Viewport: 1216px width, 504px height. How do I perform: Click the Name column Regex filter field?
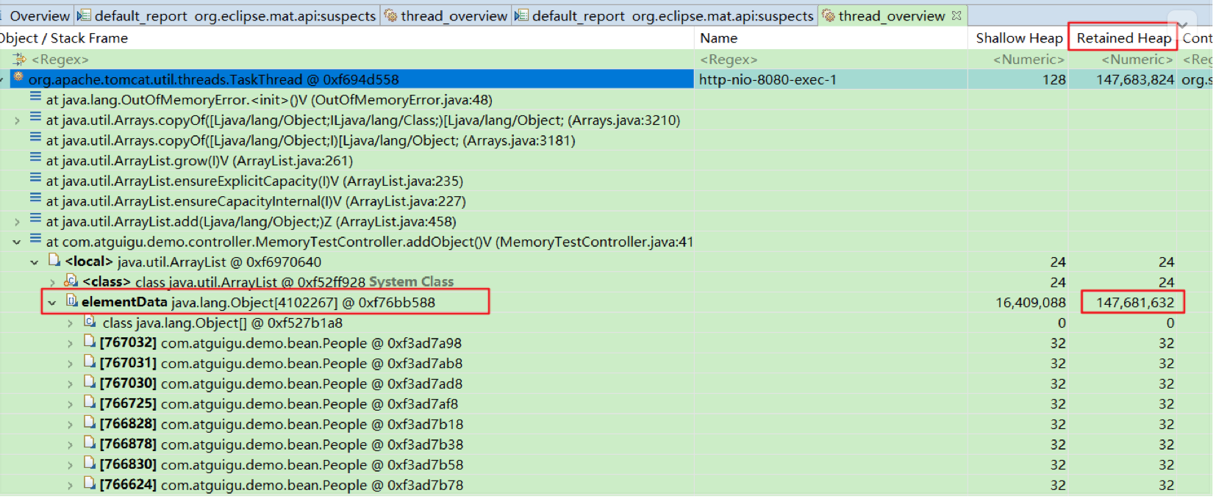click(831, 60)
